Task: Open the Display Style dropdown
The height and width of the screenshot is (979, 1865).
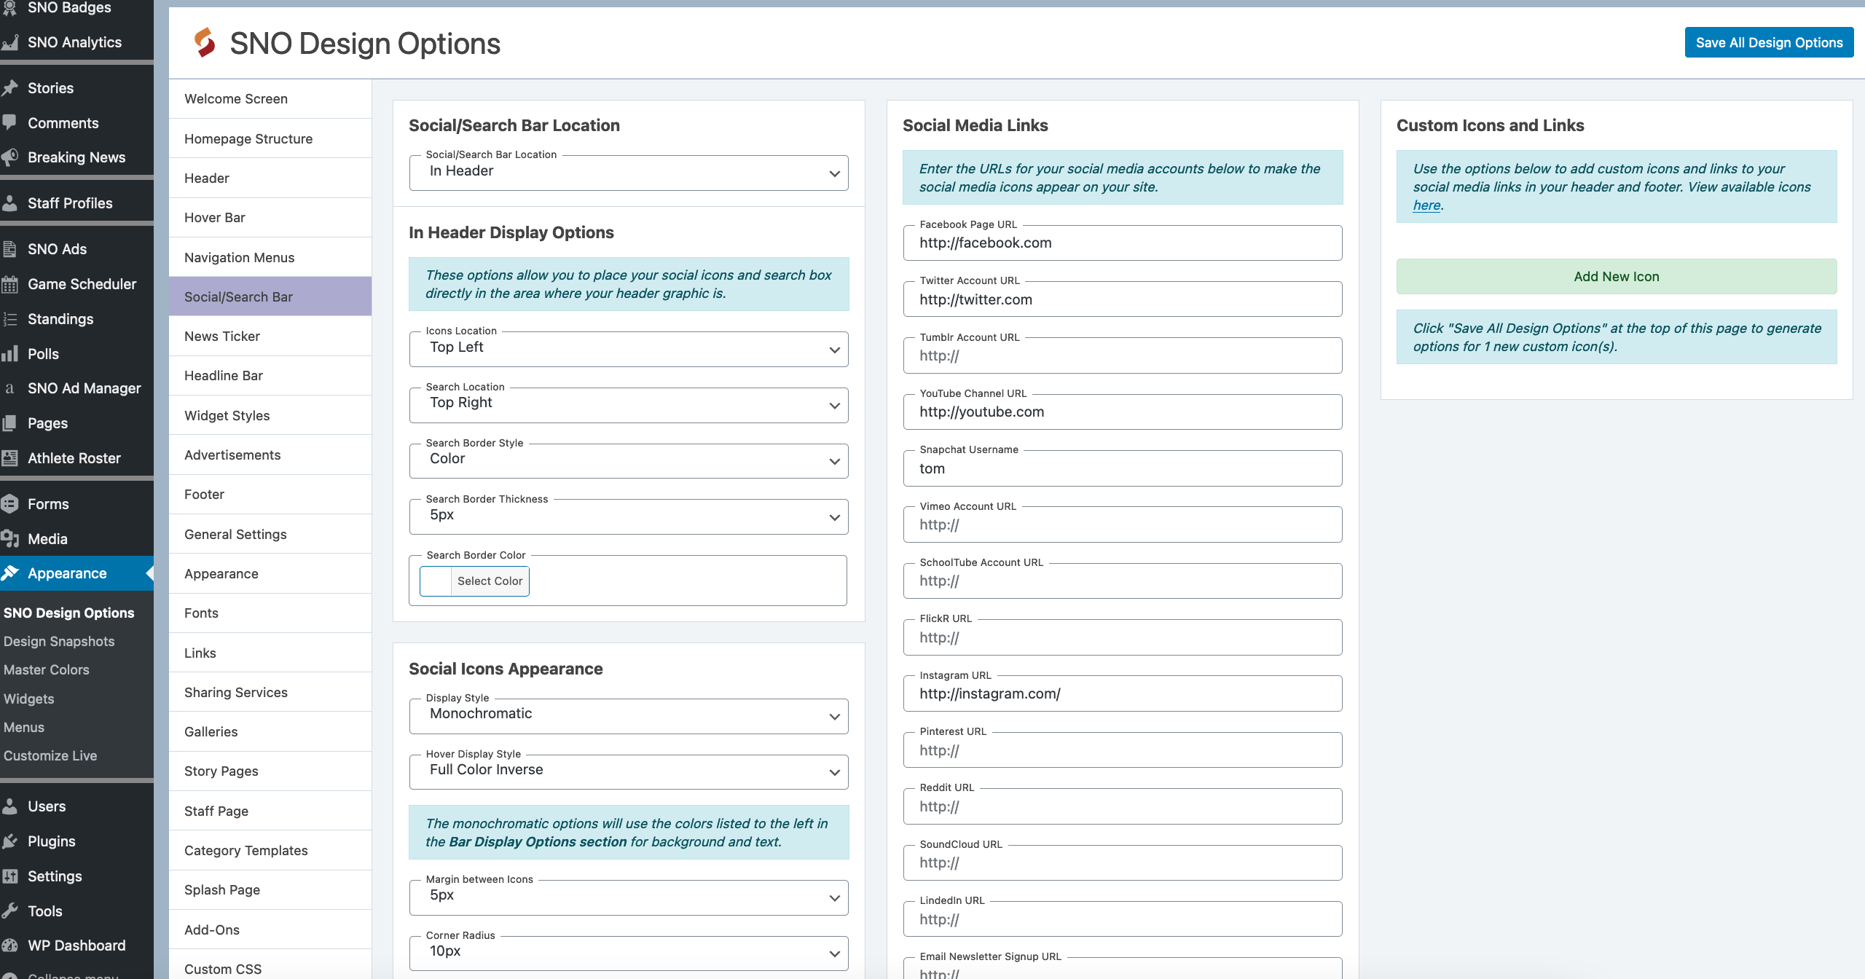Action: (629, 716)
